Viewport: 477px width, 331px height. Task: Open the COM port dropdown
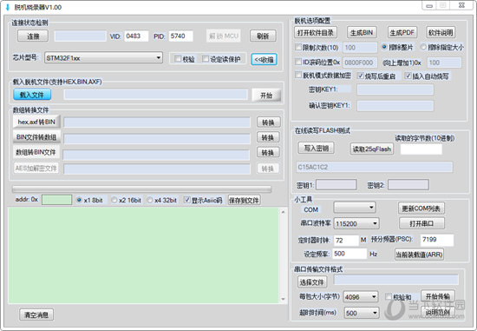click(x=355, y=208)
